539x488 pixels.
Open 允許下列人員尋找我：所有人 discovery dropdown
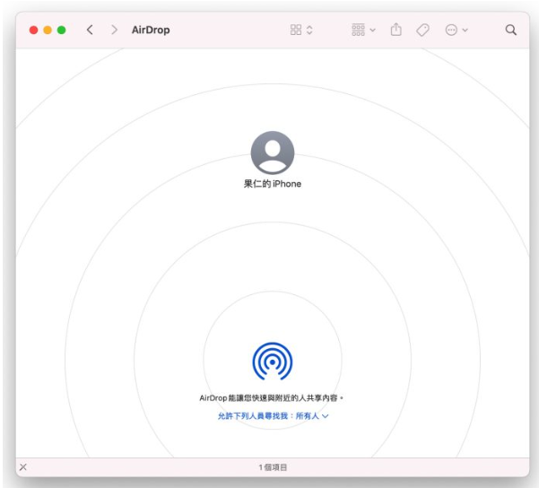pyautogui.click(x=273, y=415)
